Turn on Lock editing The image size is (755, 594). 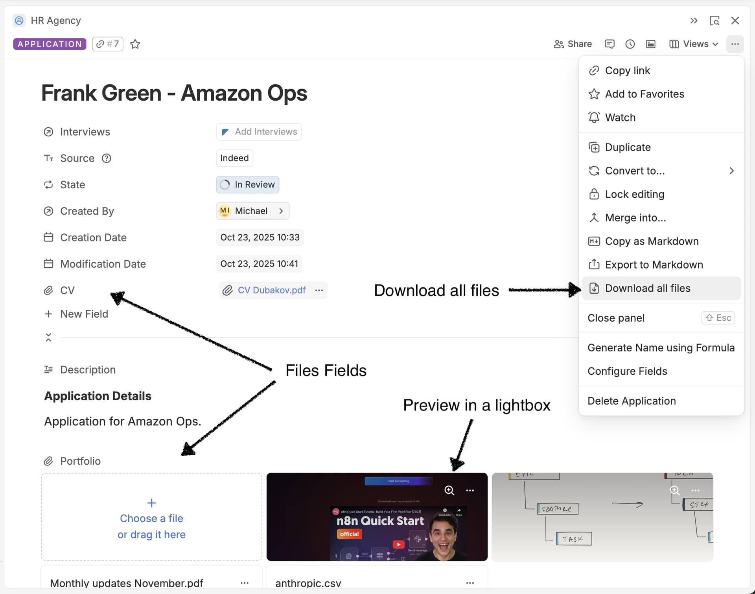point(634,194)
